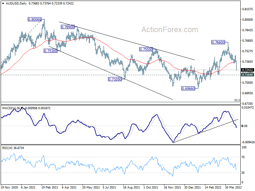The height and width of the screenshot is (191, 255).
Task: Click the 19 Feb 2021 date label
Action: pyautogui.click(x=50, y=187)
